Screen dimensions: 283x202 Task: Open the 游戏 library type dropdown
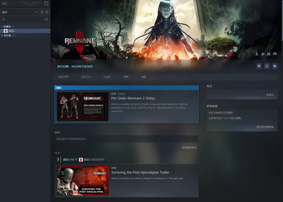coord(20,12)
